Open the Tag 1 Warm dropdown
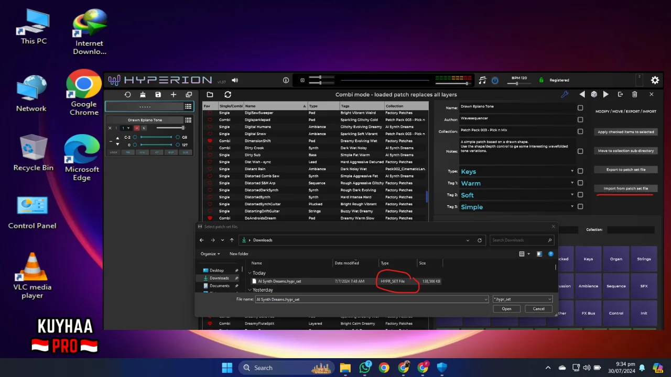Screen dimensions: 671x377 point(517,183)
